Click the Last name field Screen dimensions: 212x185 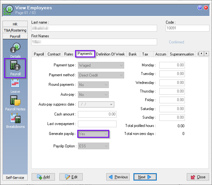point(94,28)
